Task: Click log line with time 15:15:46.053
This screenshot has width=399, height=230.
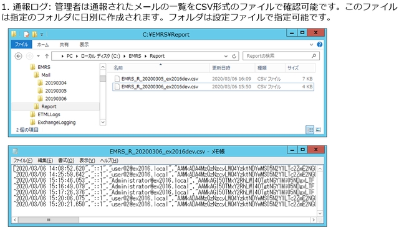Action: tap(164, 180)
